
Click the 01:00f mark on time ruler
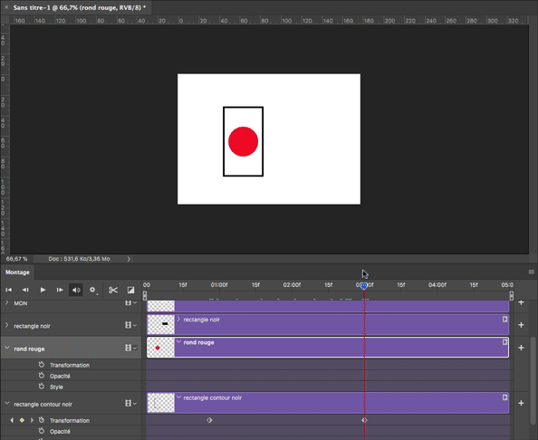(219, 285)
